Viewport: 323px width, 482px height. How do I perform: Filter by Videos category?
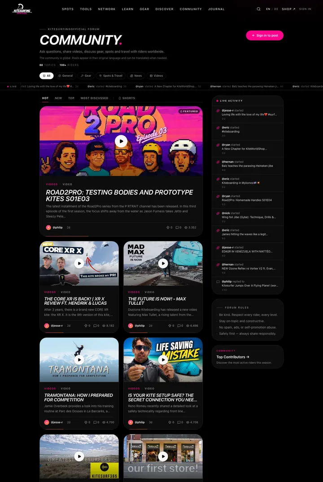[x=156, y=75]
